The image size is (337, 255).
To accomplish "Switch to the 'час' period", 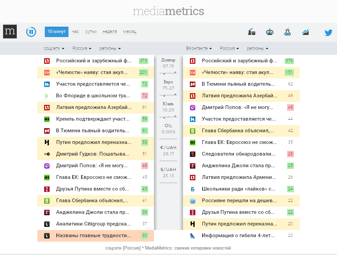I will tap(75, 32).
